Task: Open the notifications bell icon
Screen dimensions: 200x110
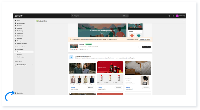Action: (x=173, y=16)
